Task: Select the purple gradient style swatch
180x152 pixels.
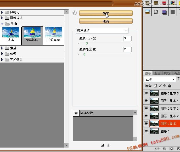Action: pyautogui.click(x=164, y=12)
